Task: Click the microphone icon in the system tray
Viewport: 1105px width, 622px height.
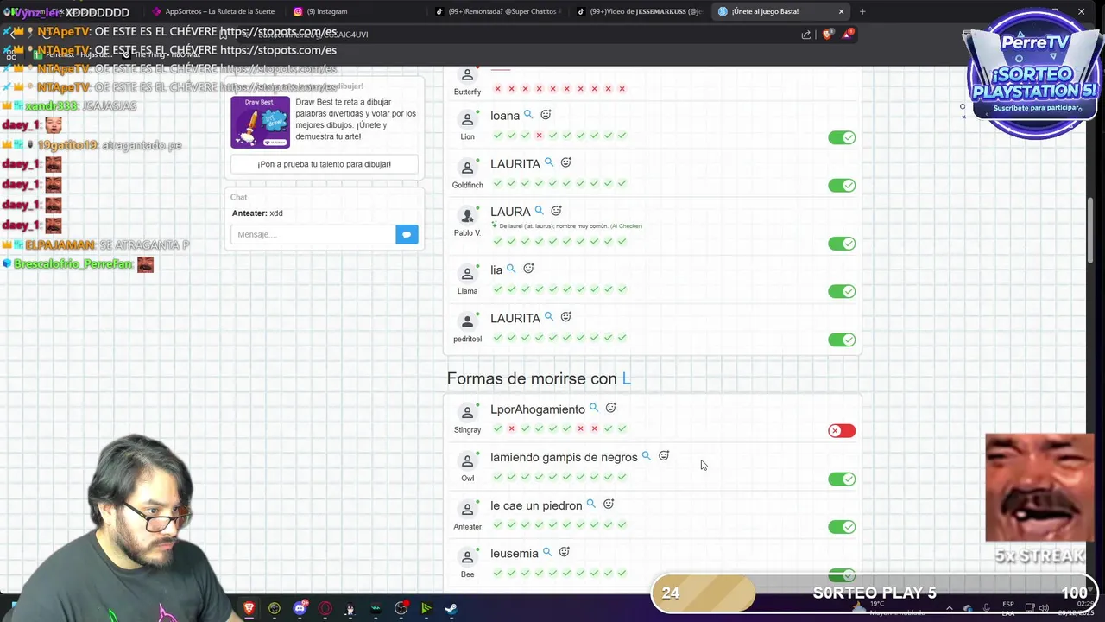Action: [986, 608]
